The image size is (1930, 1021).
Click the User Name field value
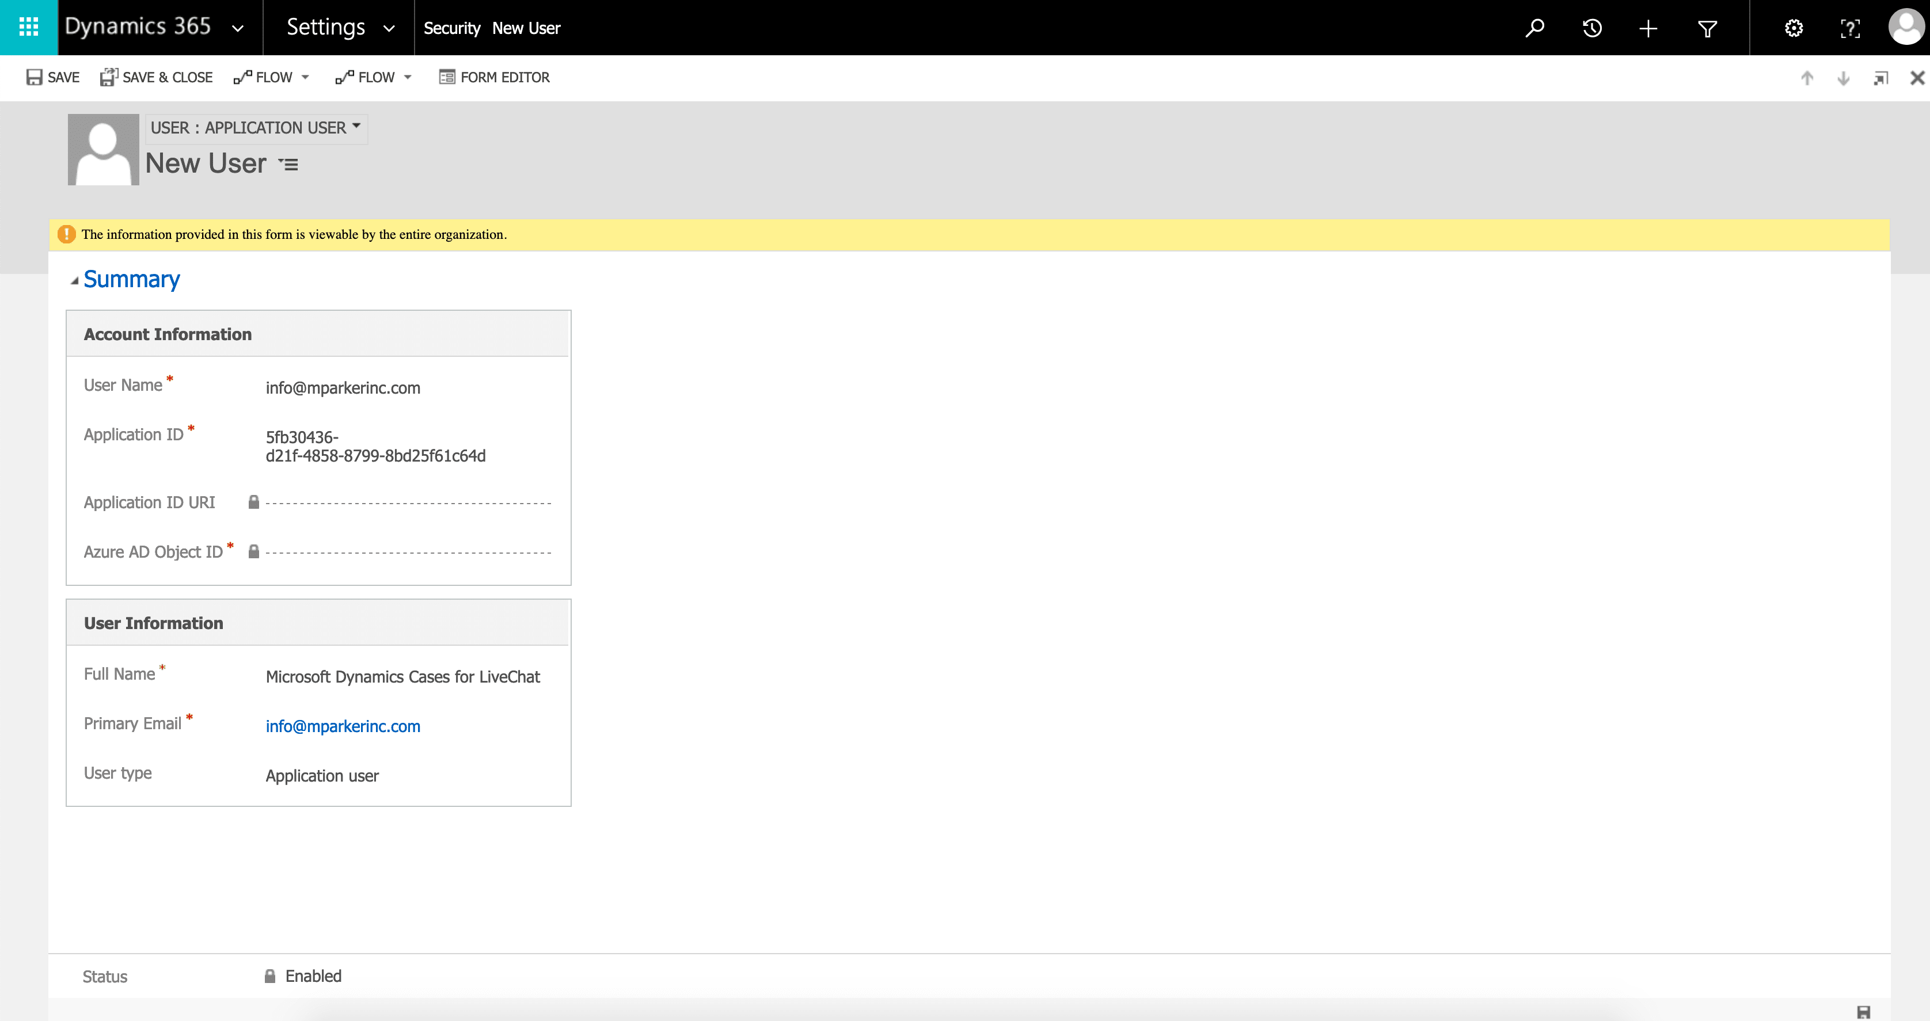click(343, 388)
